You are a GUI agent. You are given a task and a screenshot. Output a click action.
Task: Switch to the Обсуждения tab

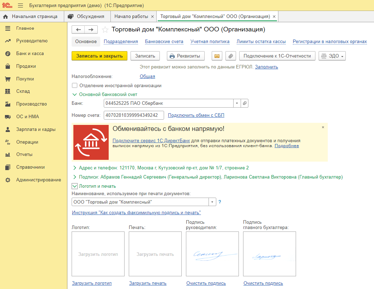point(87,17)
